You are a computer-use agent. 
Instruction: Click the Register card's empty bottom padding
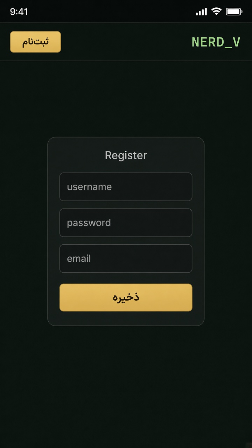[126, 318]
